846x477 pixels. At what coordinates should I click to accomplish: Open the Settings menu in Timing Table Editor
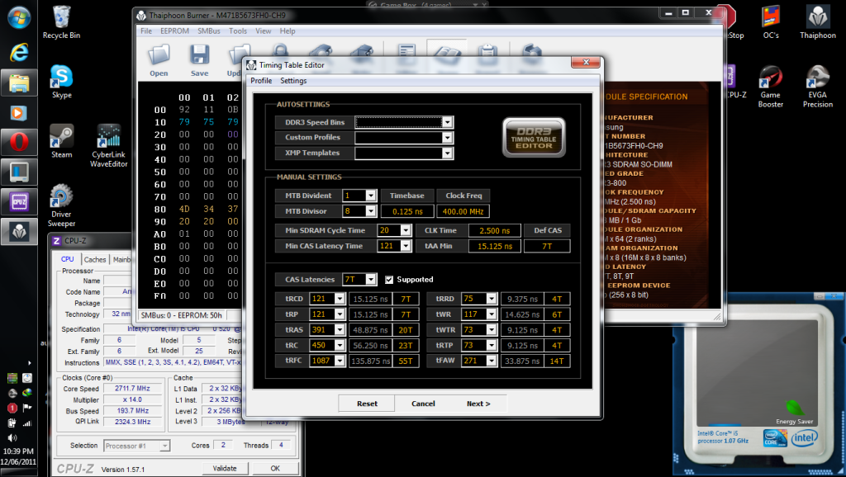pos(293,81)
